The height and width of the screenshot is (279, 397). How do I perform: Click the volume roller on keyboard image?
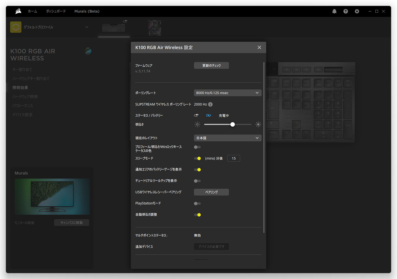[x=333, y=70]
